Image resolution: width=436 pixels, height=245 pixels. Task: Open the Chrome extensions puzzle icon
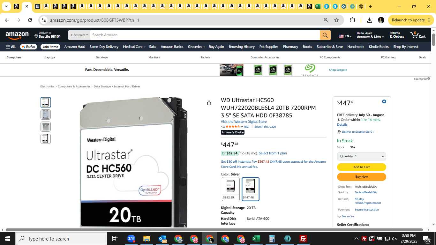click(352, 20)
